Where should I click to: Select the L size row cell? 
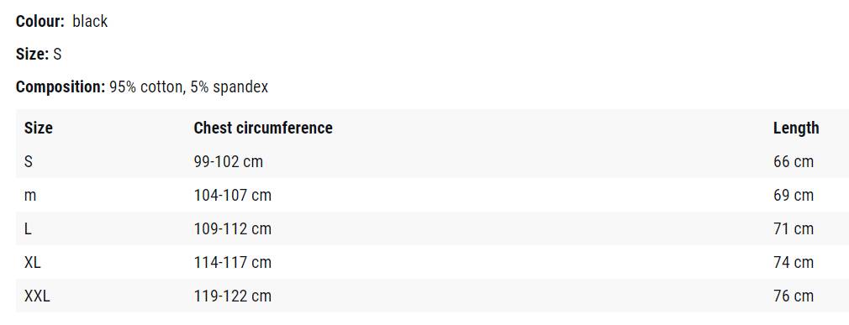[x=28, y=228]
